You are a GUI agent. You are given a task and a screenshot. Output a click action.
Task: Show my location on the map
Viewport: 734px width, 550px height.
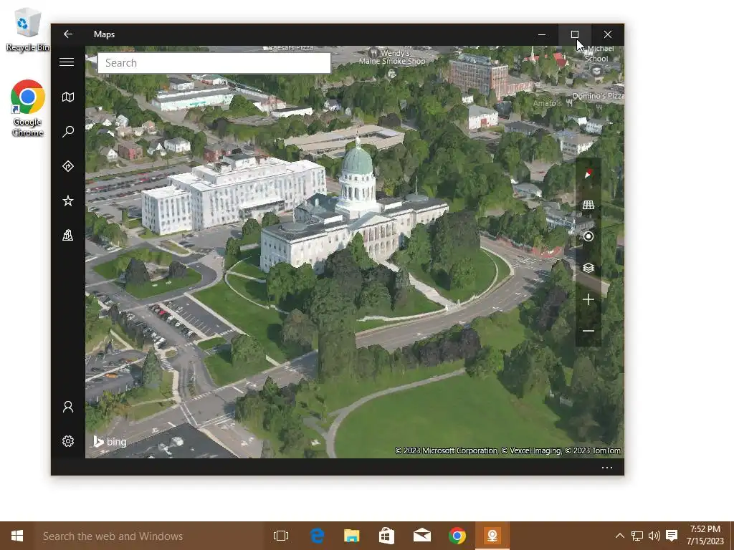click(588, 236)
